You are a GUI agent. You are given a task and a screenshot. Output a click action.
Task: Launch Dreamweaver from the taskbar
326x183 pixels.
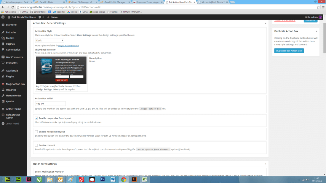pyautogui.click(x=18, y=179)
